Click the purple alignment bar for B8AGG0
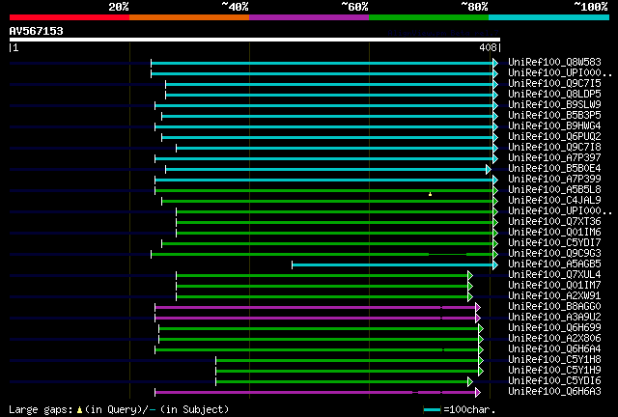The height and width of the screenshot is (417, 618). 316,307
